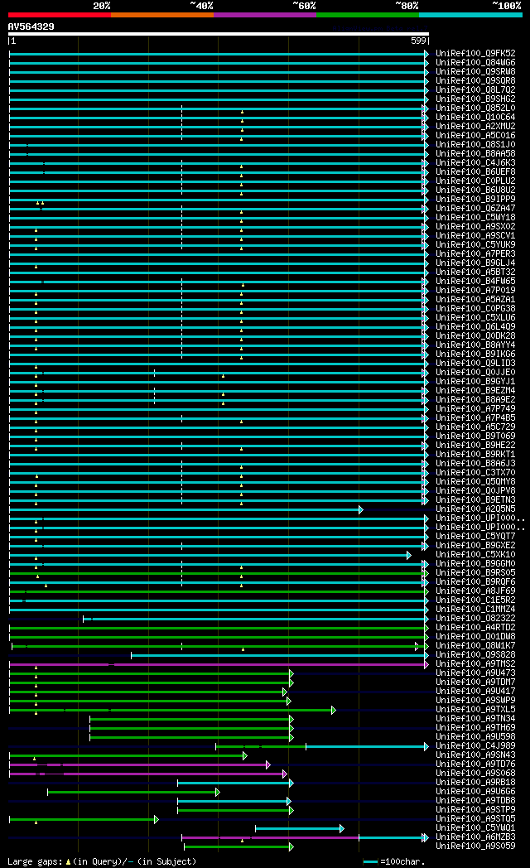Screen dimensions: 530x868
Task: Select the UniRef100_A6MZB3 label
Action: point(475,837)
